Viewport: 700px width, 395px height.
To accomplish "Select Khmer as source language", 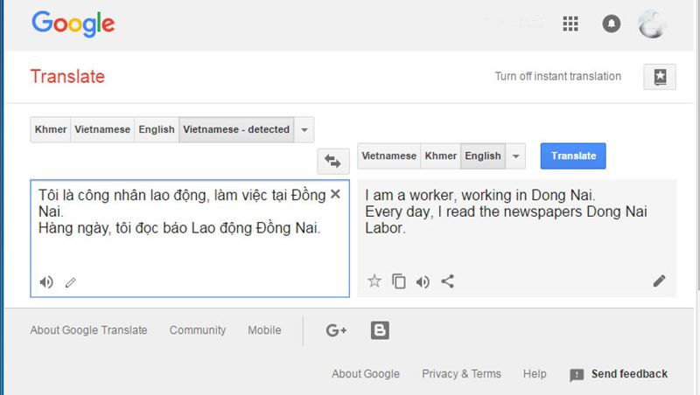I will (x=51, y=129).
